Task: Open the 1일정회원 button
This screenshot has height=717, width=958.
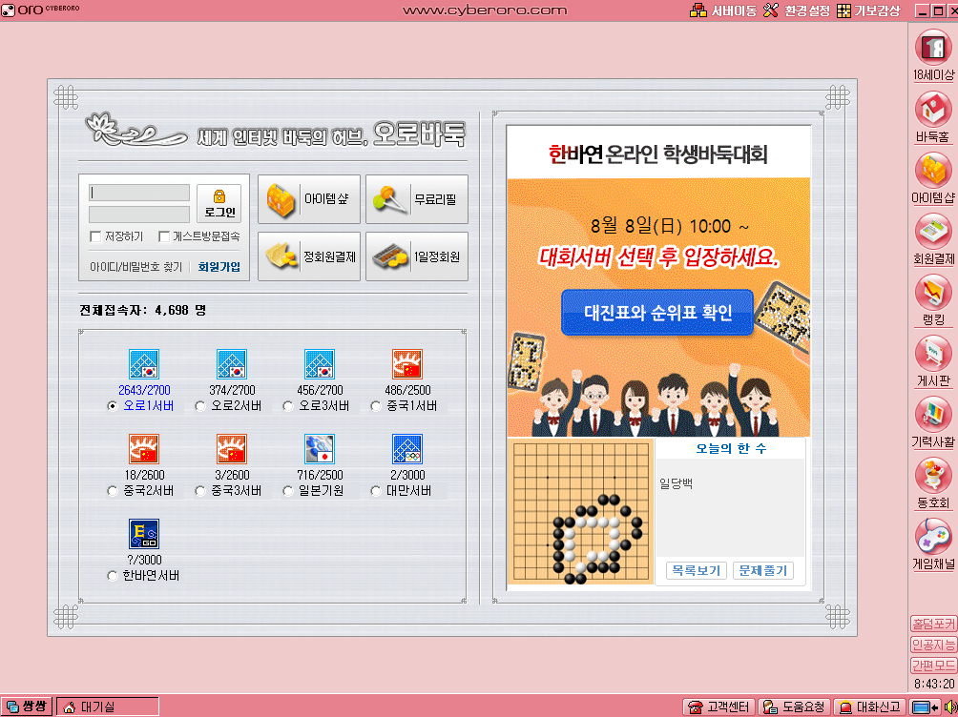Action: pos(417,256)
